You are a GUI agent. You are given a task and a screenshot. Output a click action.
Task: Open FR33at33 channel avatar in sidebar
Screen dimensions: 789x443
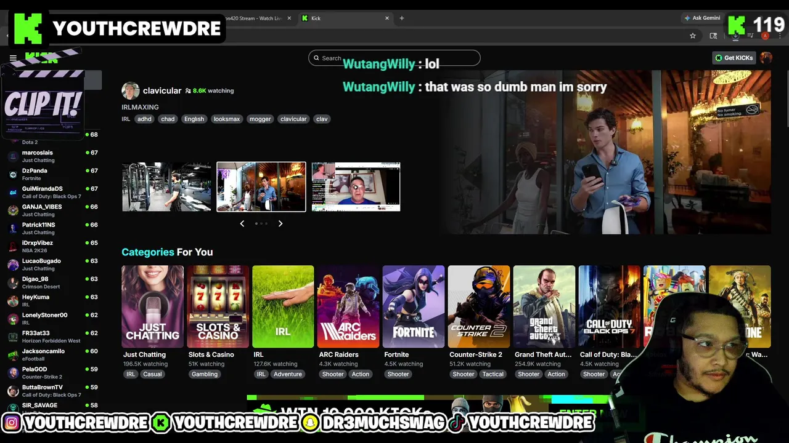(x=13, y=337)
